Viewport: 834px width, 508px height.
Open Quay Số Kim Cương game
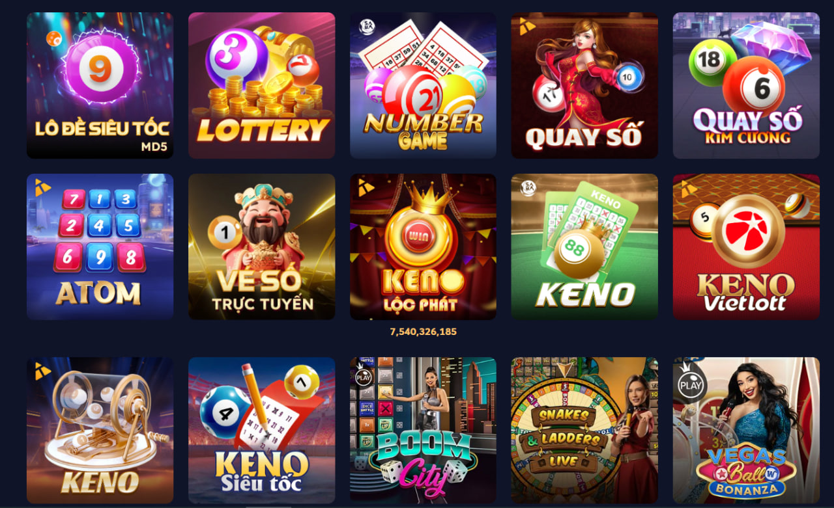coord(746,85)
